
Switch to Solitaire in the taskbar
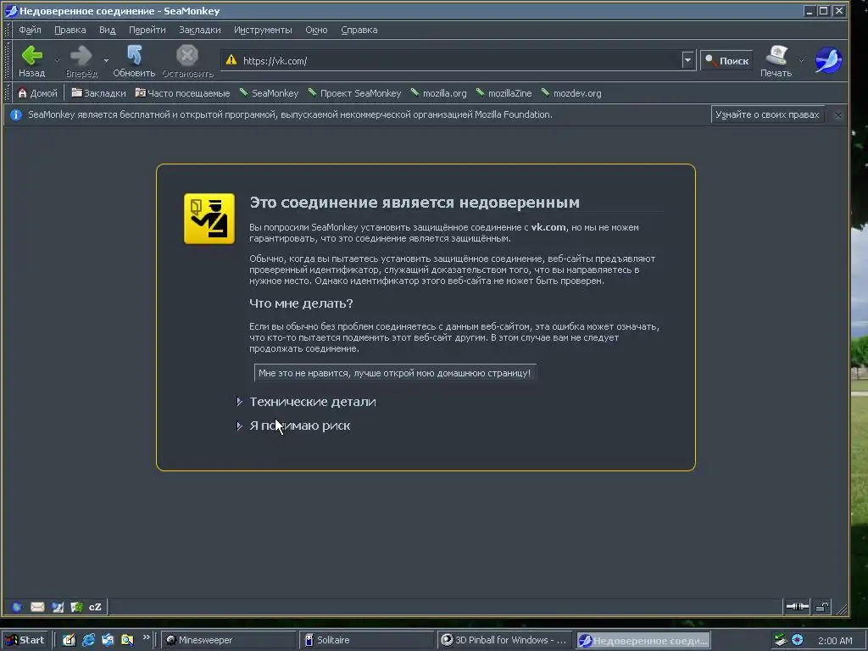click(366, 641)
